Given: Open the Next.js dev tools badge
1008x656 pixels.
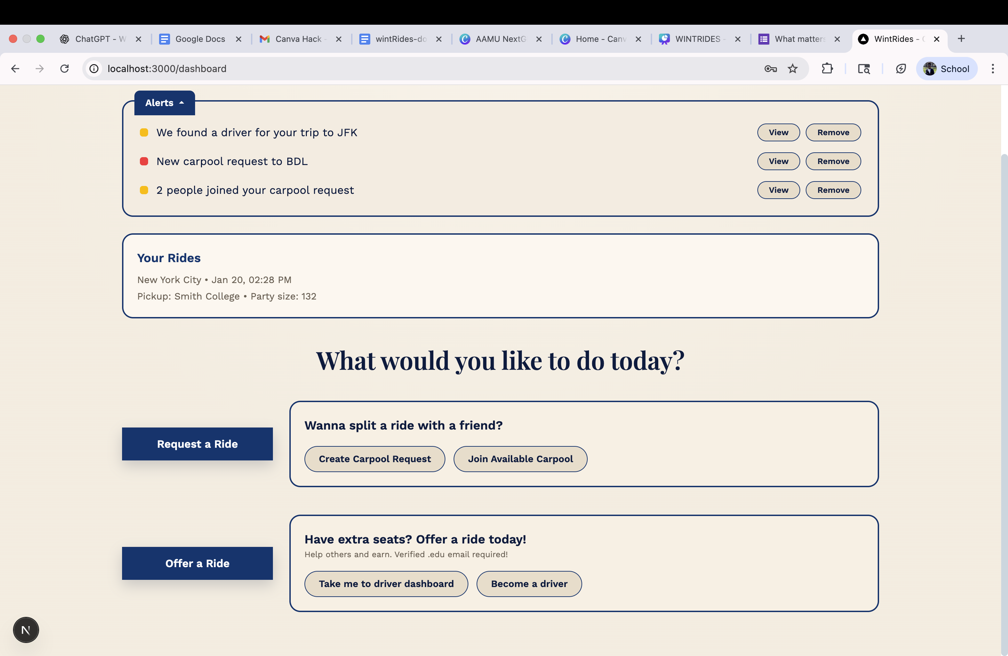Looking at the screenshot, I should (26, 630).
